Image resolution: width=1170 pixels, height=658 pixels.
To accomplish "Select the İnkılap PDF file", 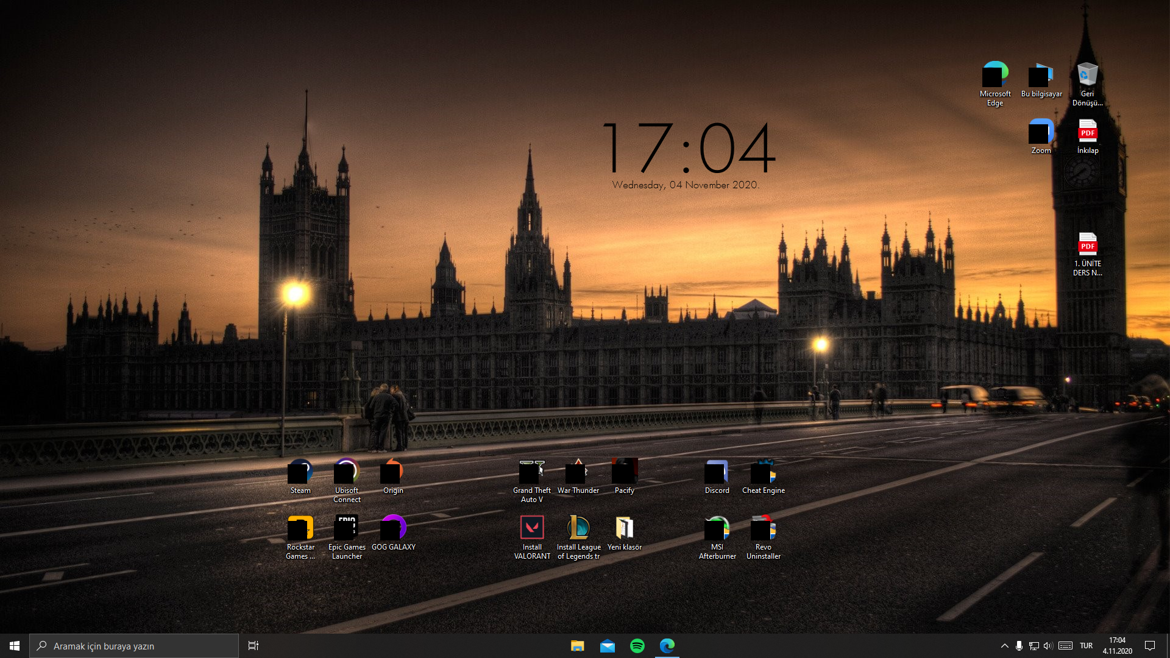I will click(1087, 132).
